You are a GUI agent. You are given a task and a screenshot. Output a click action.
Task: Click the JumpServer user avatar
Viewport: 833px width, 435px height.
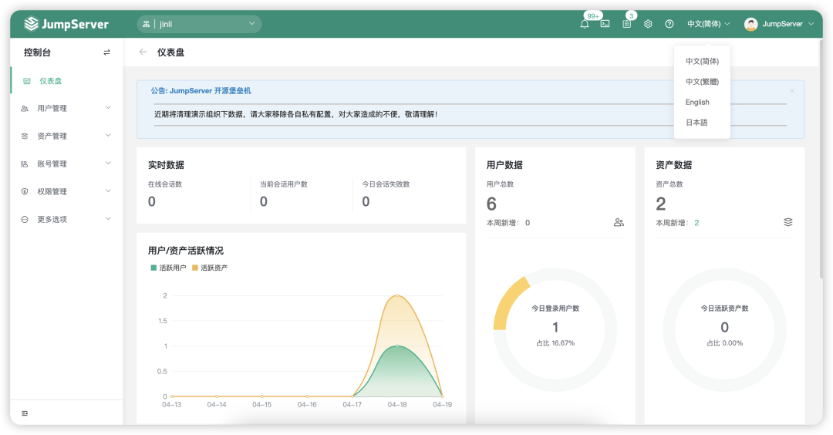750,24
